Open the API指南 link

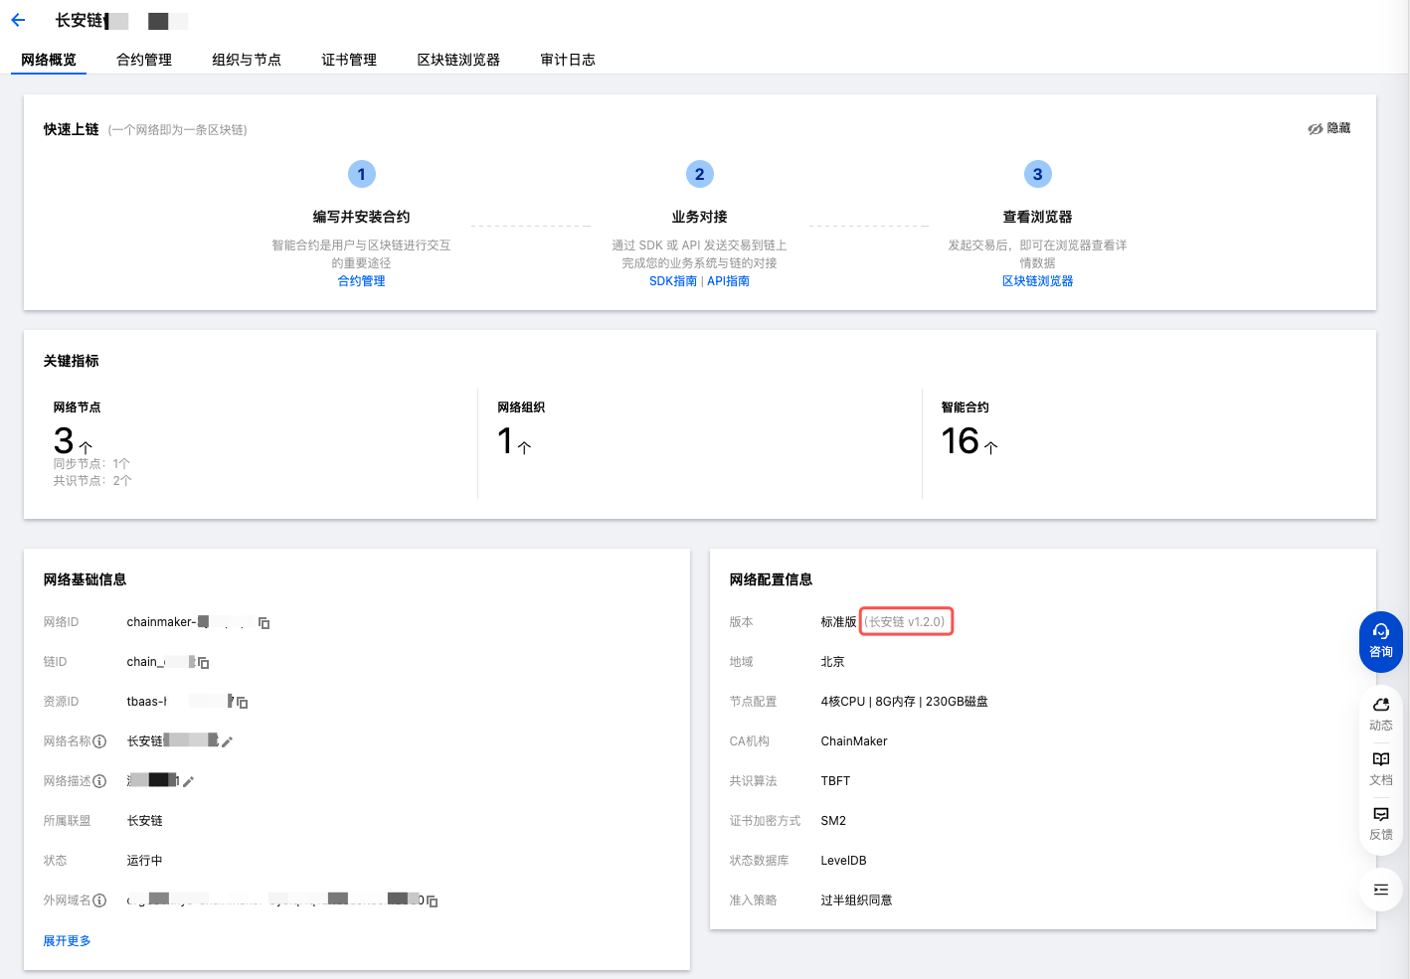(728, 281)
